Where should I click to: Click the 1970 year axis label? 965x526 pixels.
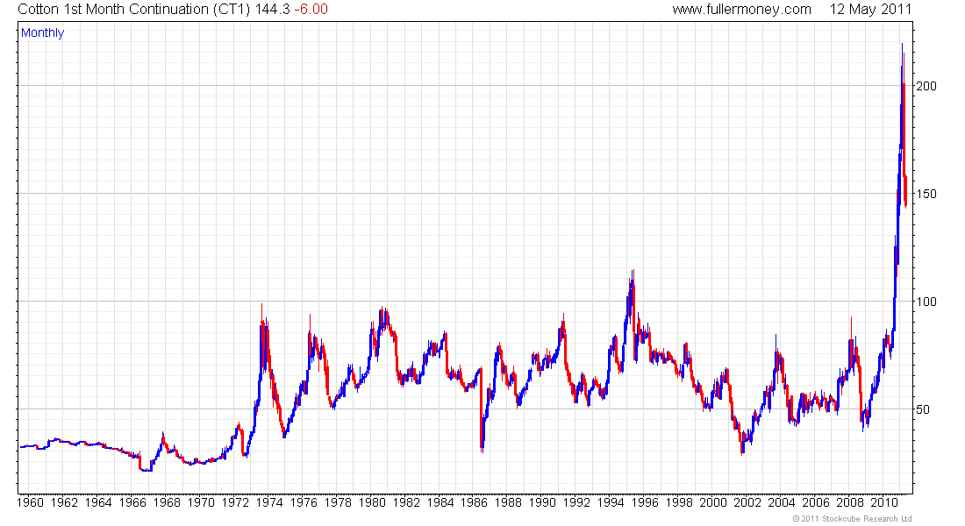pos(201,502)
